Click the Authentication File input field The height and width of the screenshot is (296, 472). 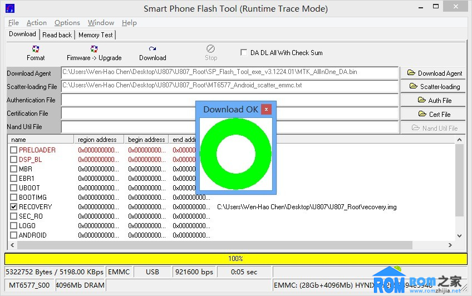coord(128,100)
